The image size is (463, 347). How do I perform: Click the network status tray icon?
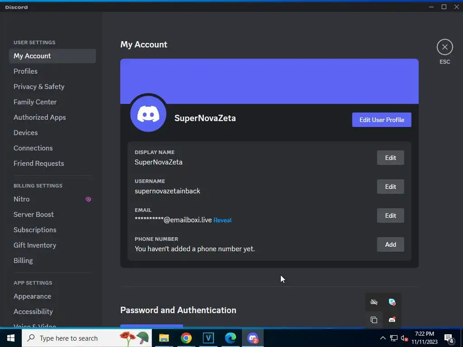[x=394, y=338]
